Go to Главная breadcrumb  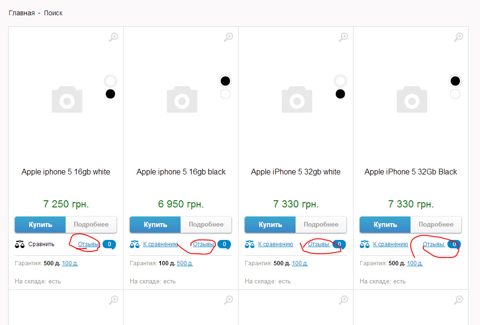(22, 13)
